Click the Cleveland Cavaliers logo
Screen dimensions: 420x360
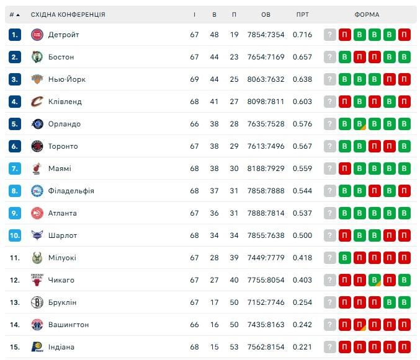[x=37, y=102]
